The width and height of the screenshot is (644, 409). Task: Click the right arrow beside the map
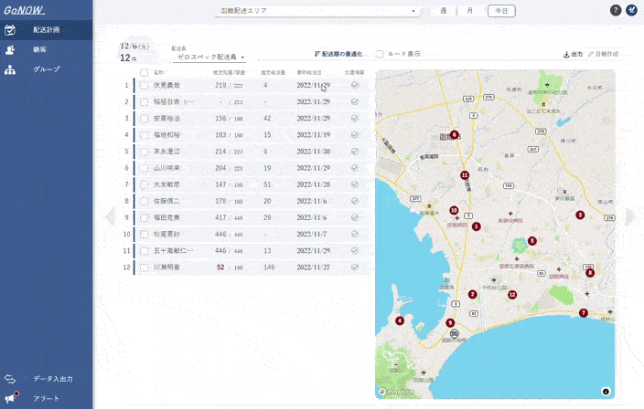pos(629,216)
